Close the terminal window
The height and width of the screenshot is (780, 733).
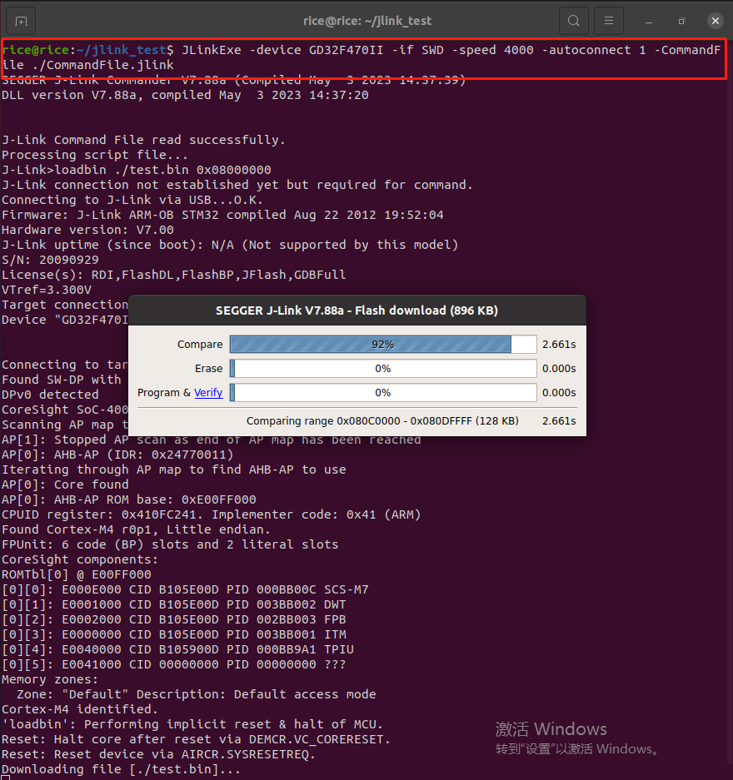click(715, 21)
